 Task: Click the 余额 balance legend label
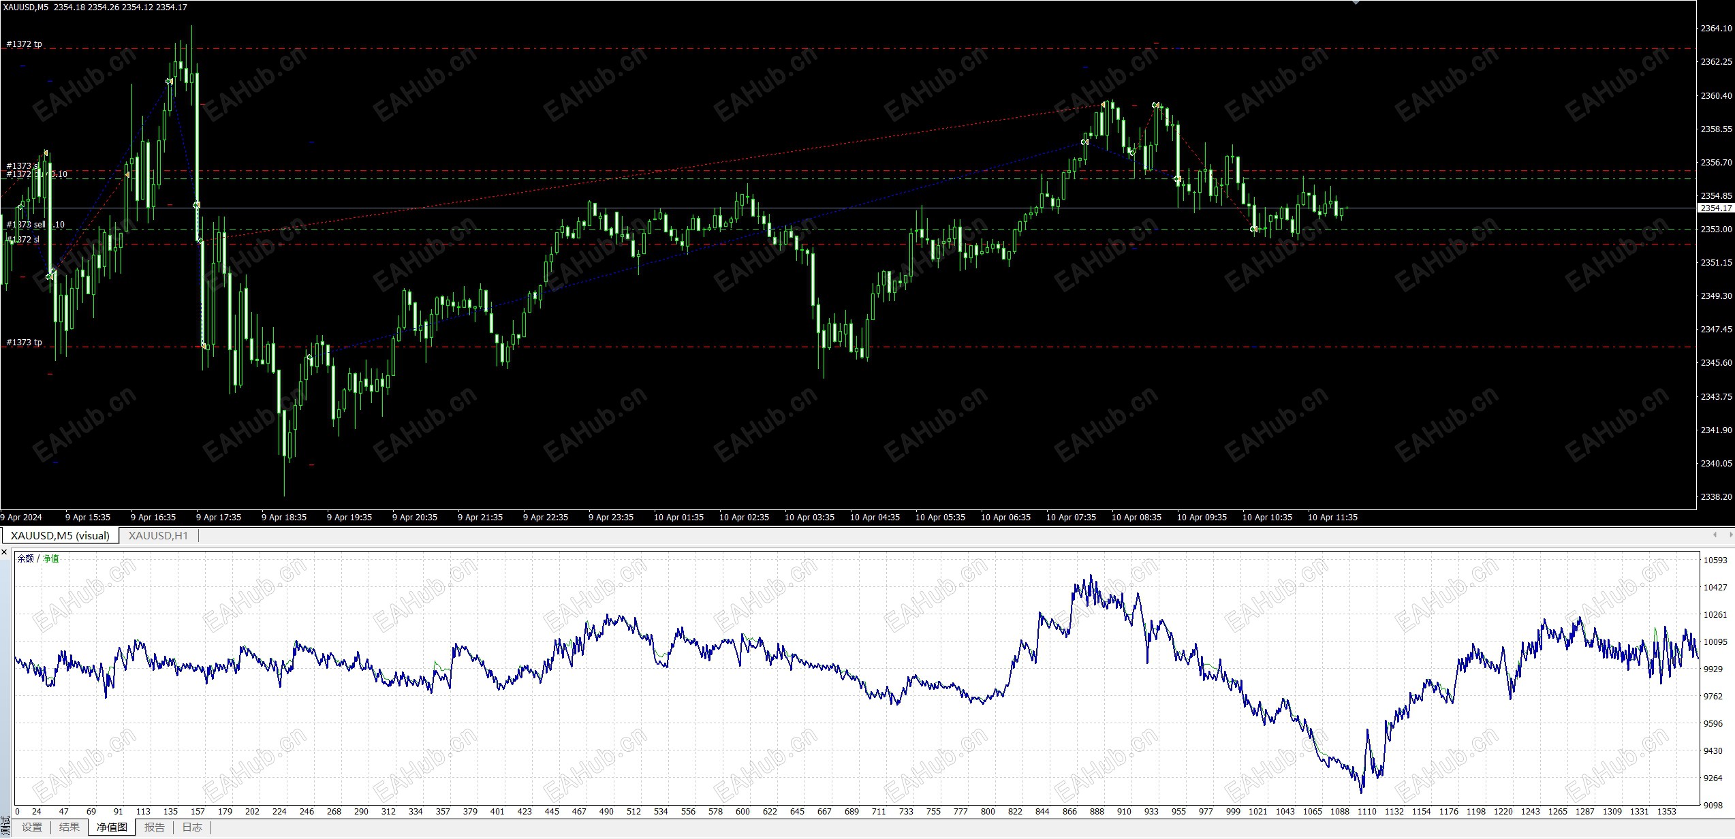[x=25, y=558]
